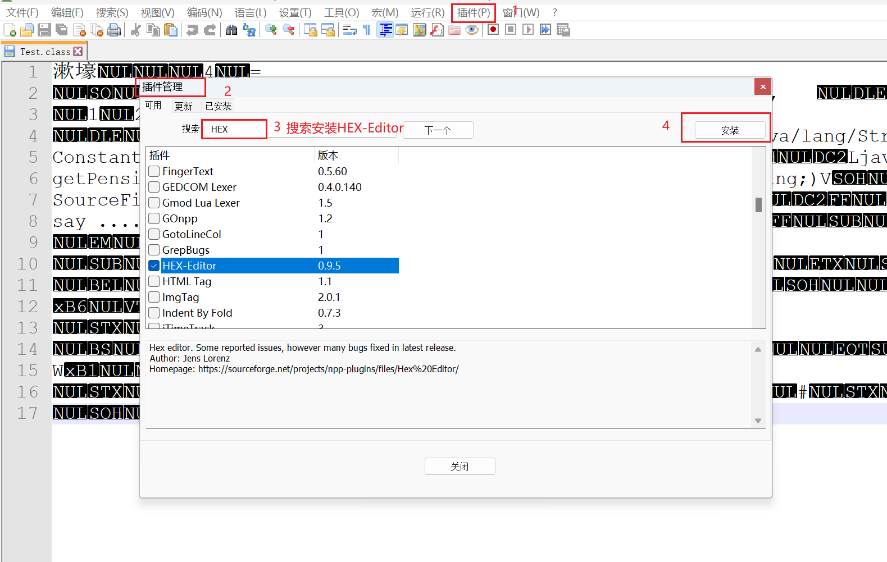Click the description box scroll down arrow
Image resolution: width=887 pixels, height=562 pixels.
coord(758,421)
